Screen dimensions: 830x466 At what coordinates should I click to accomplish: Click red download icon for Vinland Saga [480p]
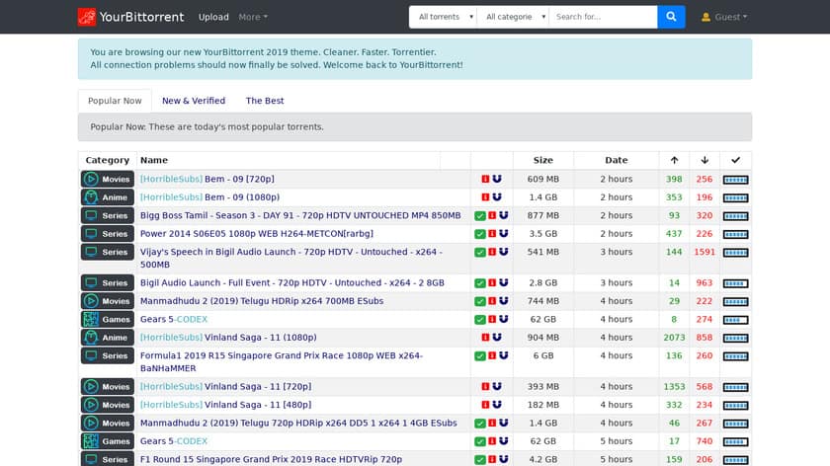[x=485, y=405]
